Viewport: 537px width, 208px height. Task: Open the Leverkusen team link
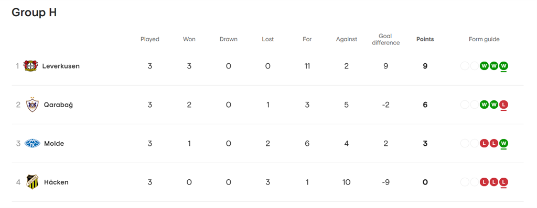point(61,66)
